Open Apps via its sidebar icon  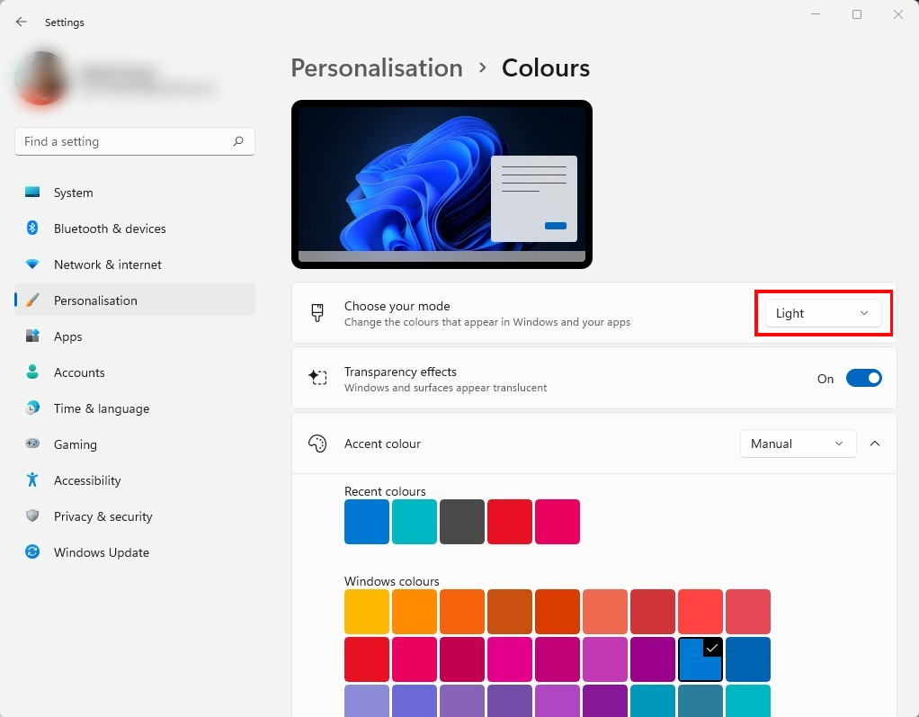[x=32, y=336]
